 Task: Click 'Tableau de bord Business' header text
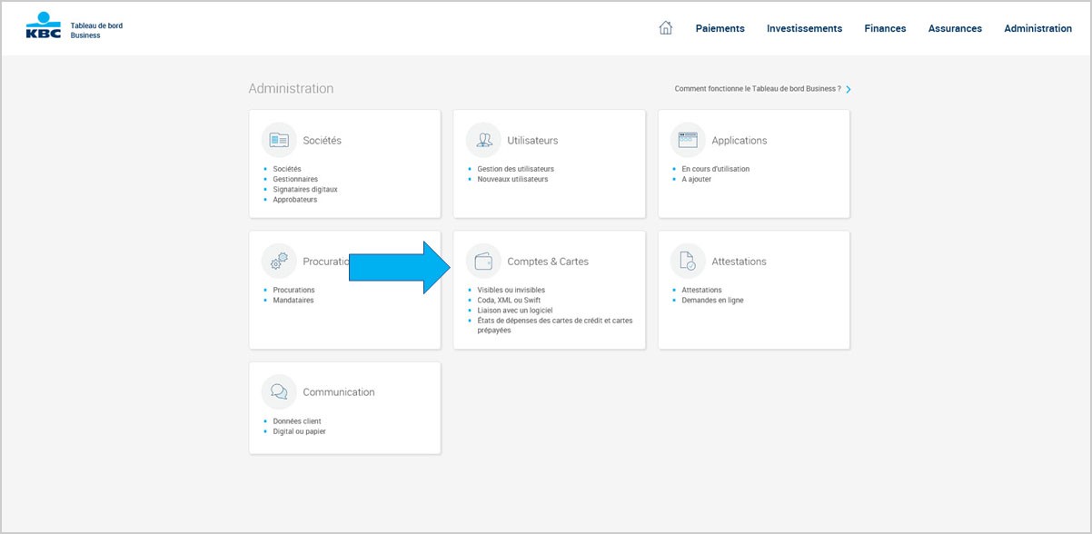[96, 30]
